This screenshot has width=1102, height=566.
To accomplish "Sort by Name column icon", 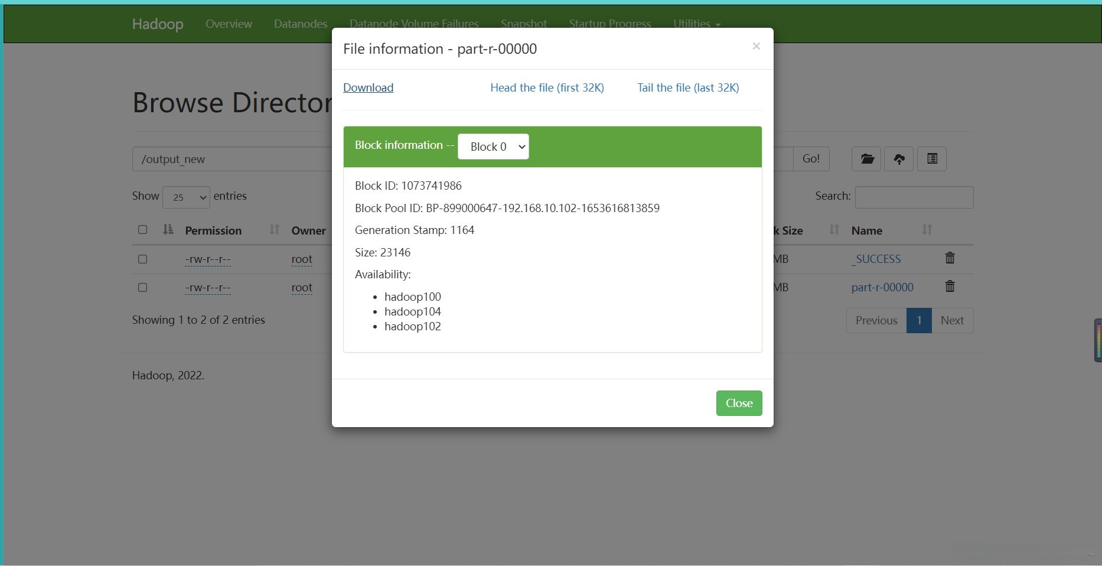I will tap(927, 229).
